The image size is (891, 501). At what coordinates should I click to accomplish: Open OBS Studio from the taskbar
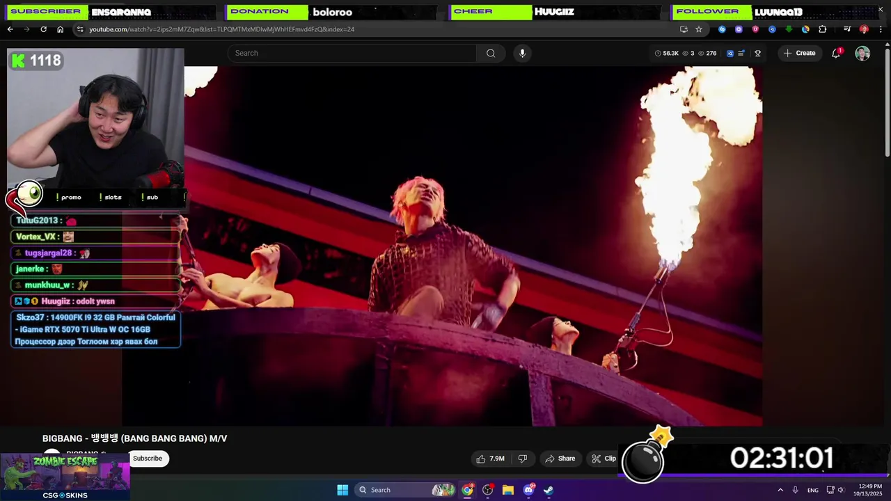[x=488, y=490]
